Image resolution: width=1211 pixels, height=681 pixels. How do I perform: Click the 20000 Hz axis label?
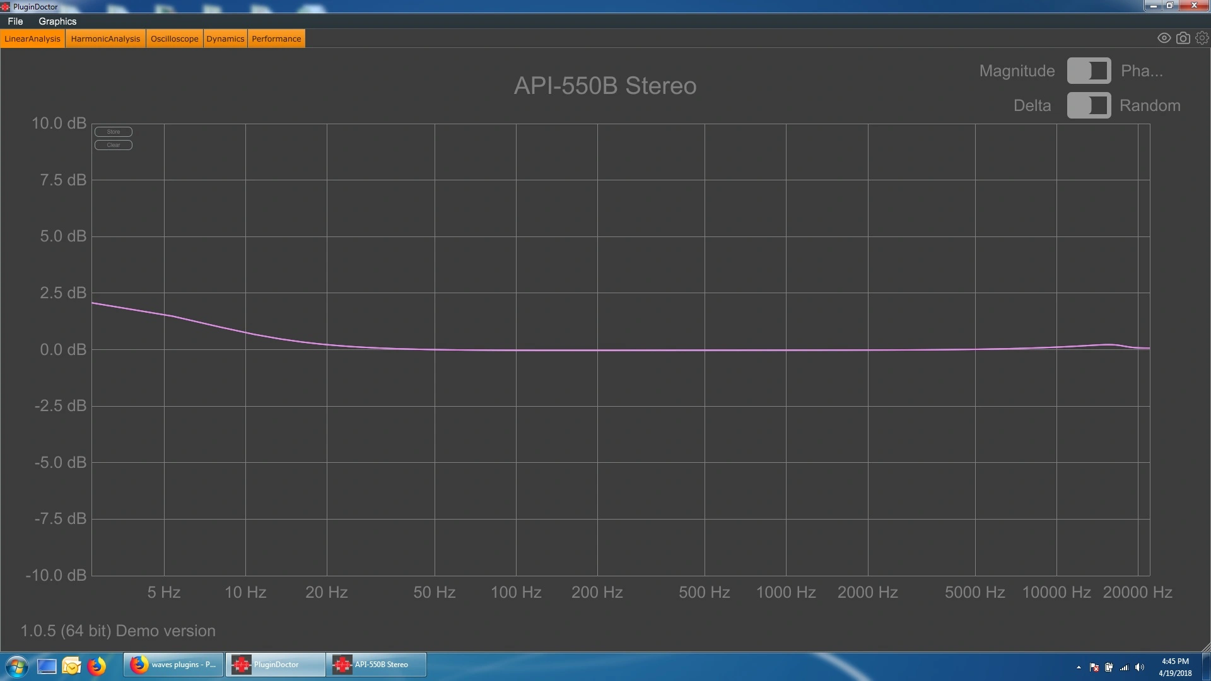click(x=1137, y=592)
